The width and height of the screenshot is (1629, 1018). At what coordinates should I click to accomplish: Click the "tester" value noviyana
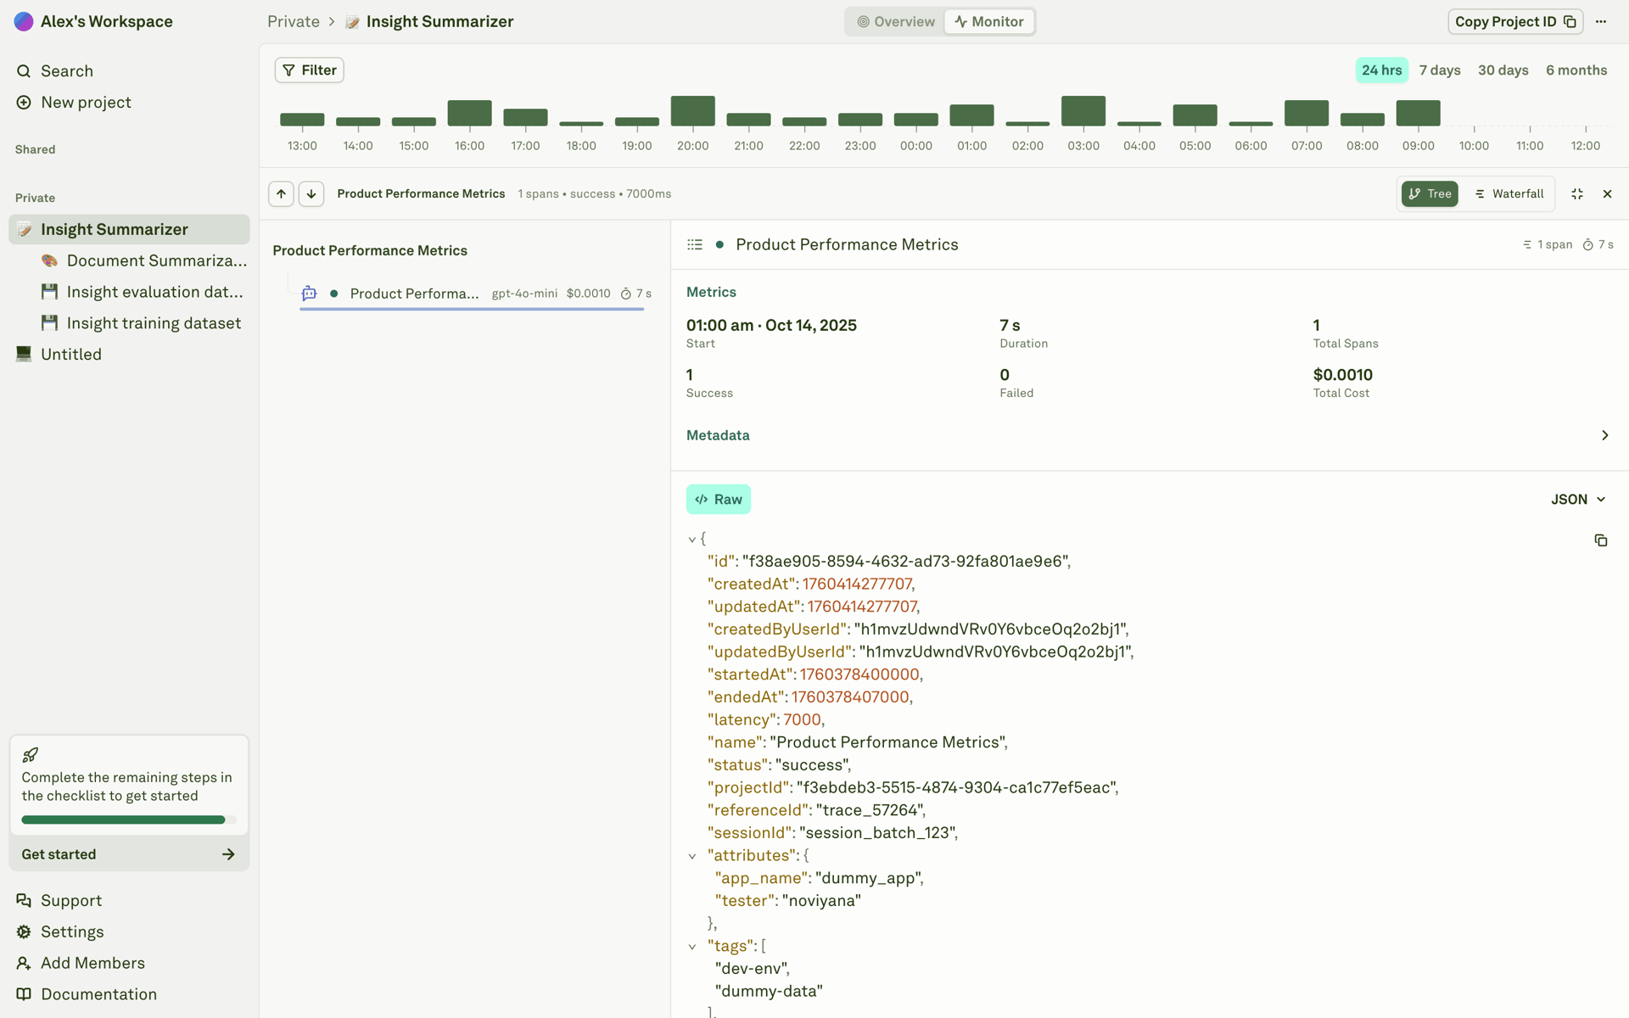[x=821, y=902]
